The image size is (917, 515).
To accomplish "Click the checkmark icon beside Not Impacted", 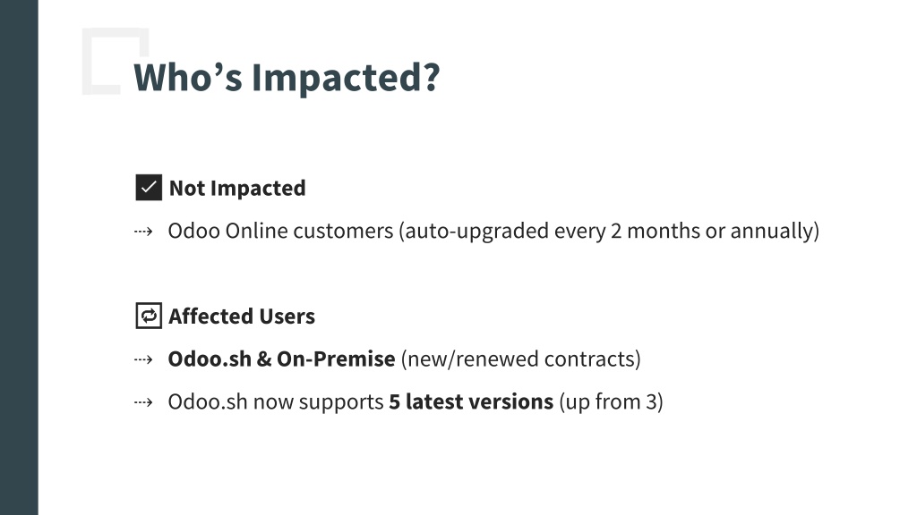I will pos(149,188).
